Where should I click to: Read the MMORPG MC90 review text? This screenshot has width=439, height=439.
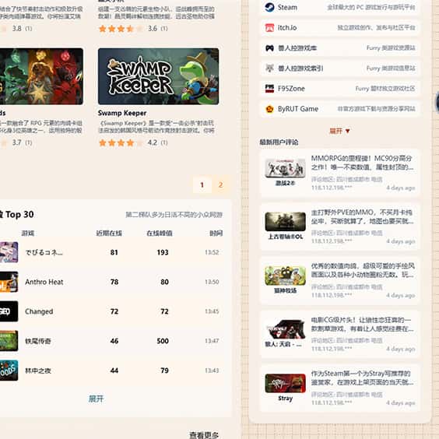click(362, 163)
